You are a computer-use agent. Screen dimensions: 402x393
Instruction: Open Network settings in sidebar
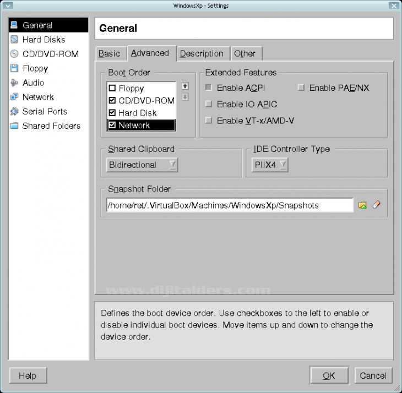48,97
